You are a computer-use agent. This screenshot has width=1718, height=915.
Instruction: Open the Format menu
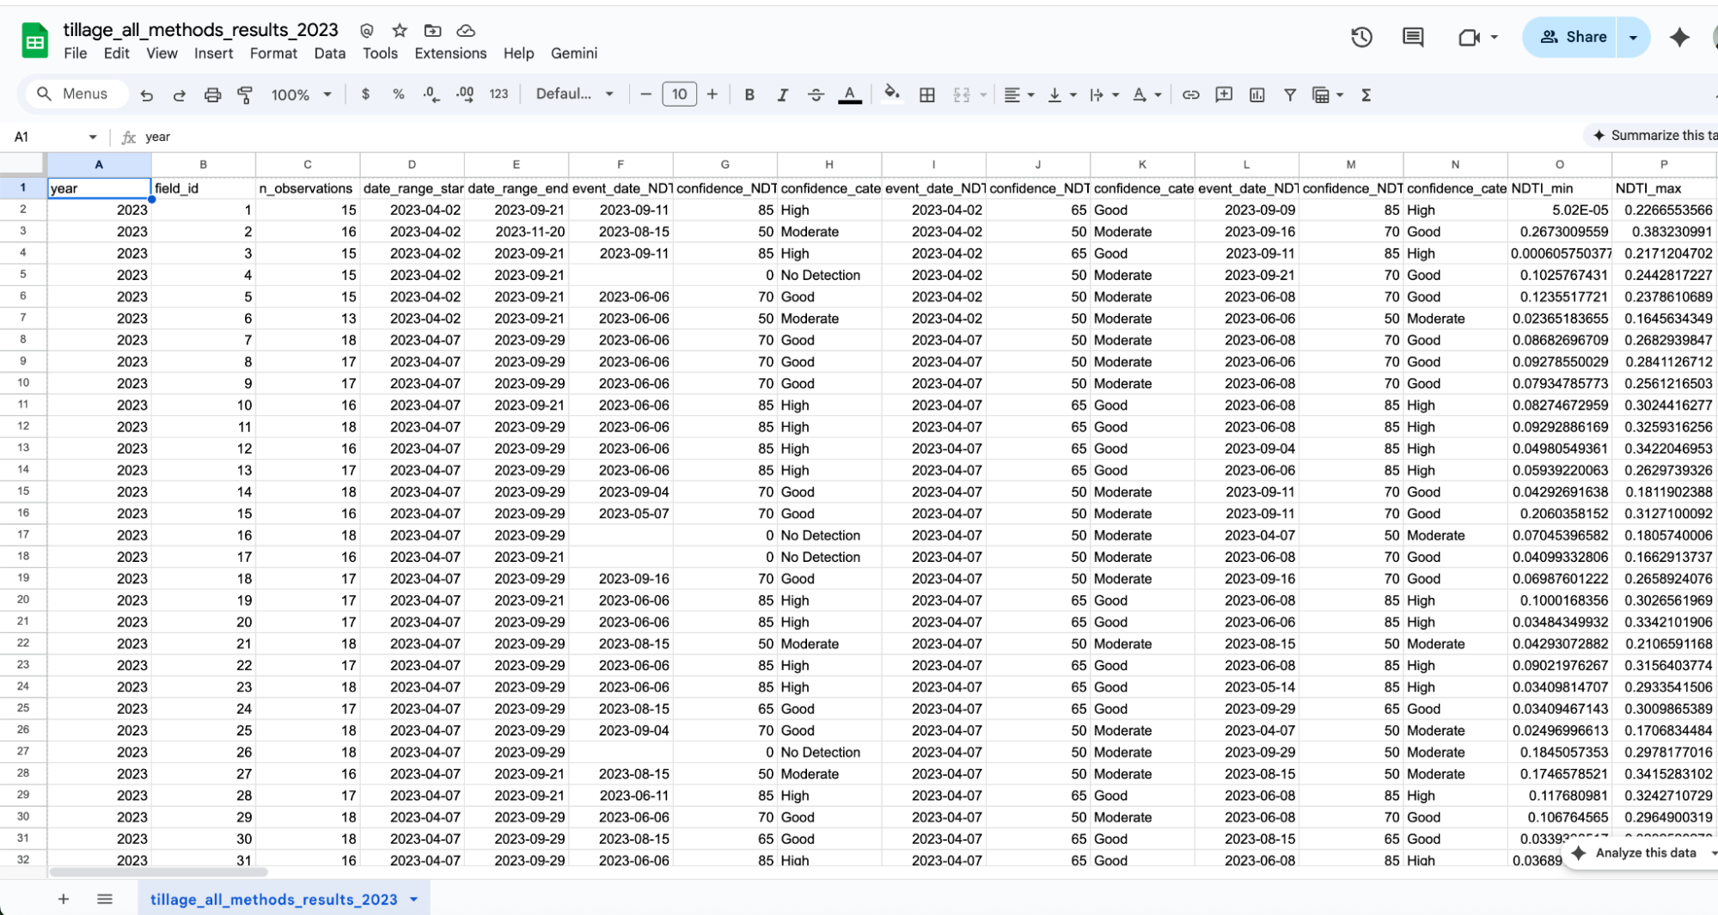[273, 53]
